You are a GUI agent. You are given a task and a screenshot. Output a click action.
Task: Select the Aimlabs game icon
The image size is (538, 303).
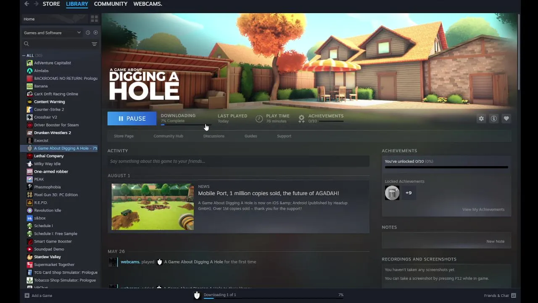tap(29, 71)
